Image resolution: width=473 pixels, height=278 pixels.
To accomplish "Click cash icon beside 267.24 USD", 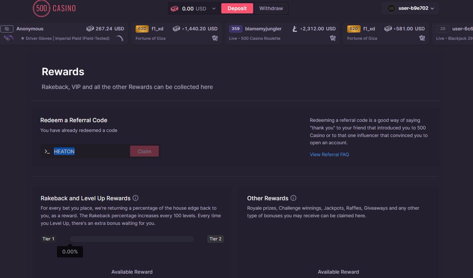I will (90, 29).
